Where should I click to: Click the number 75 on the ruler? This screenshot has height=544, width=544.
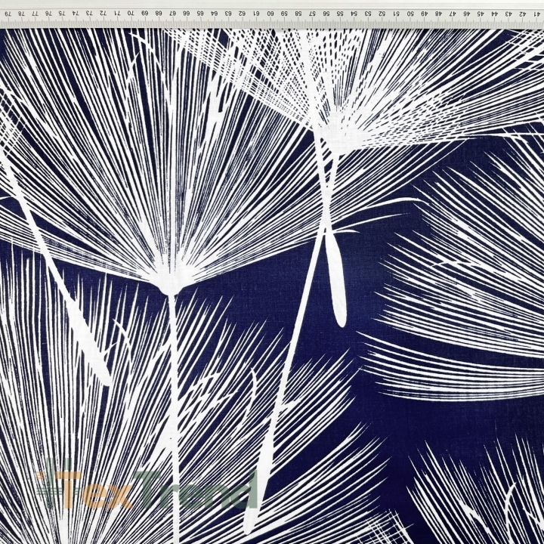[61, 14]
